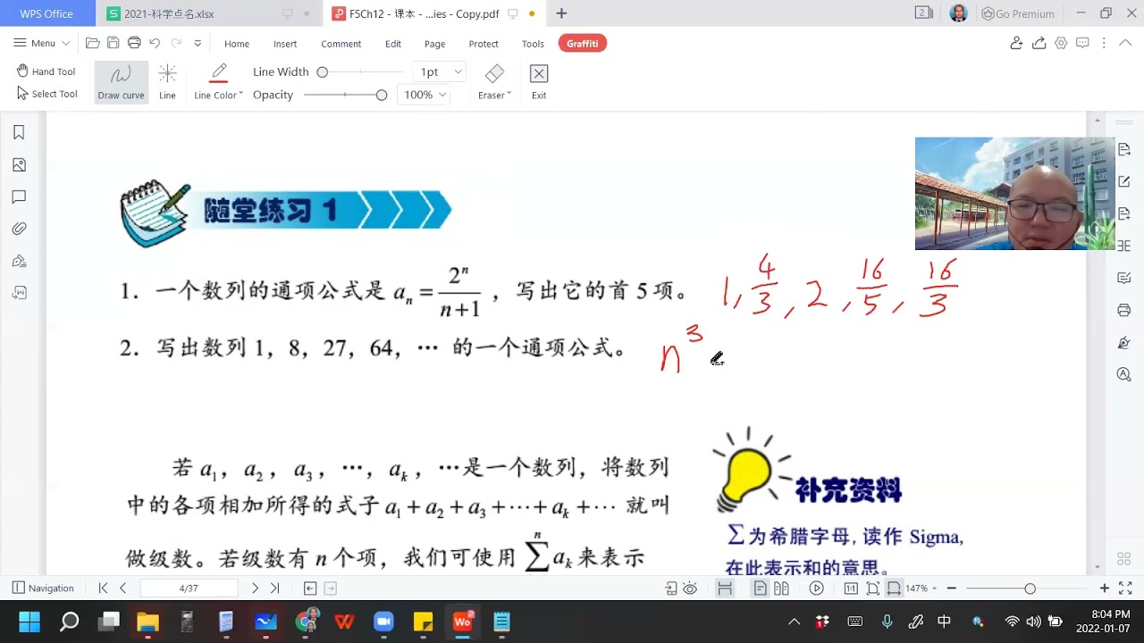
Task: Open the Home tab
Action: pos(237,44)
